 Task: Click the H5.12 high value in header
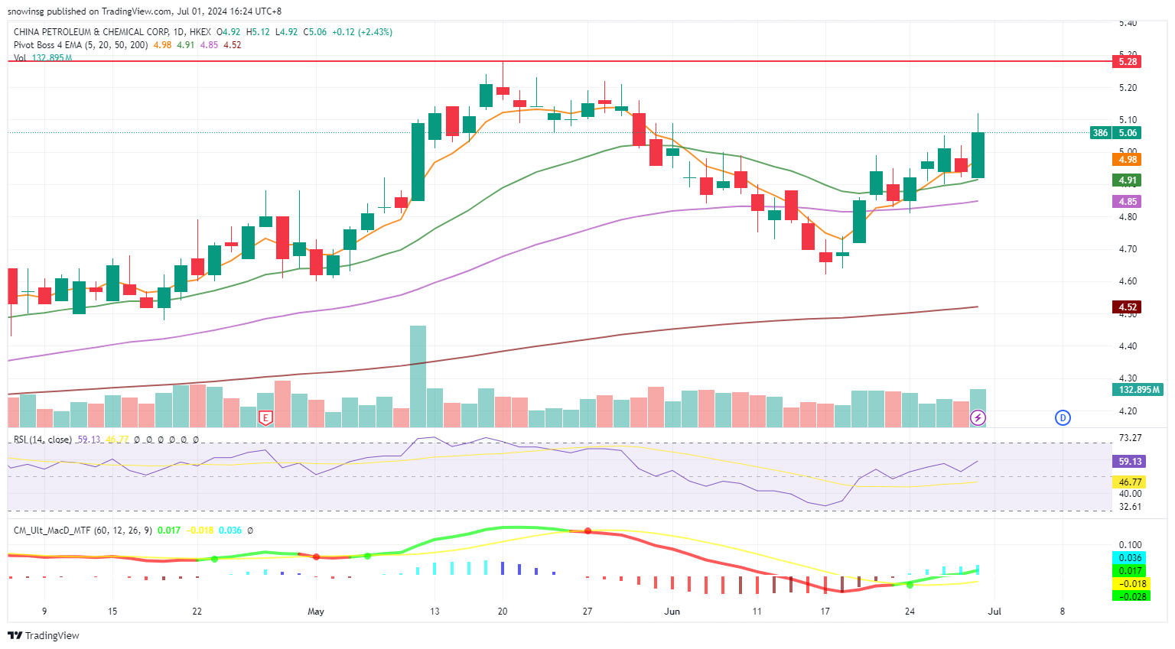258,32
